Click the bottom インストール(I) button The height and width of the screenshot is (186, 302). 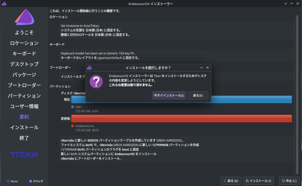(258, 181)
